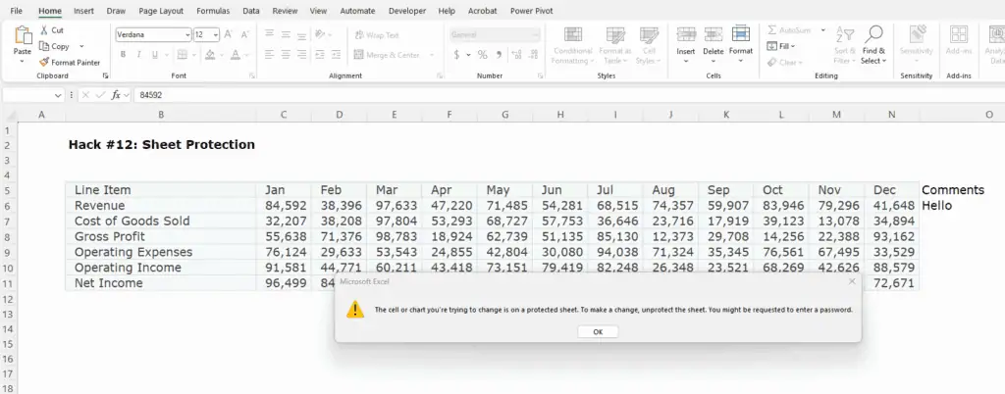Click the Orientation text angle icon
The image size is (1005, 394).
point(322,34)
